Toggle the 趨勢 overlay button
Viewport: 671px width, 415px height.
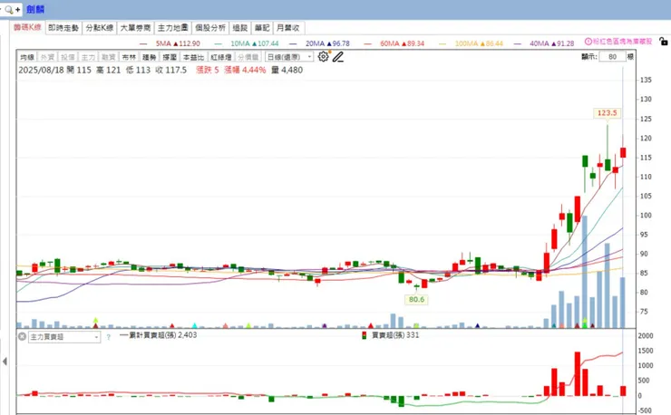(149, 57)
